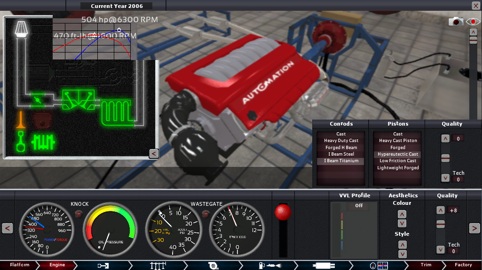The height and width of the screenshot is (270, 482).
Task: Open the green crankshaft icon
Action: click(43, 142)
